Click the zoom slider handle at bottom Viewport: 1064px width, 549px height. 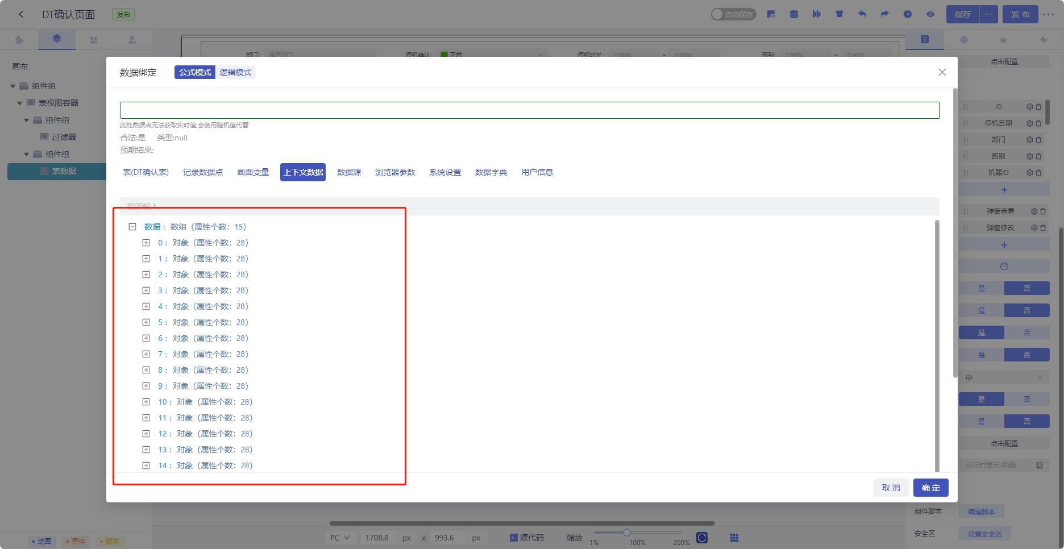626,533
